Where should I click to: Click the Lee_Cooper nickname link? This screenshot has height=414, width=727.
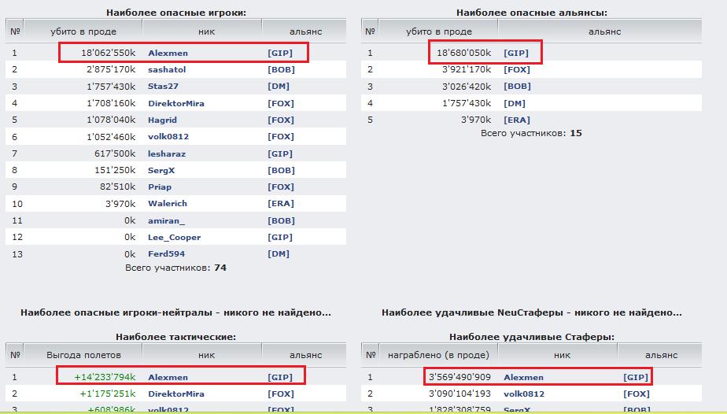pos(174,238)
